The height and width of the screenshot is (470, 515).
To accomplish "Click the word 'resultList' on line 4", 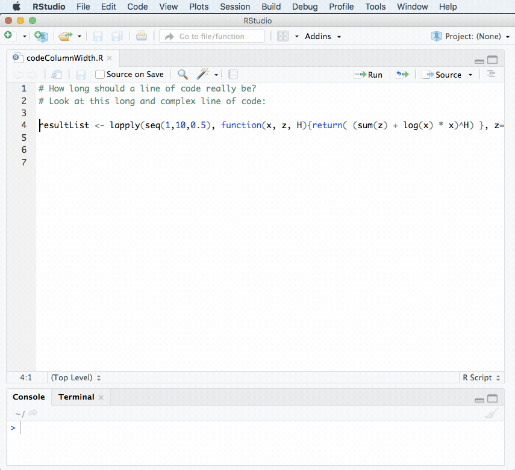I will tap(64, 125).
